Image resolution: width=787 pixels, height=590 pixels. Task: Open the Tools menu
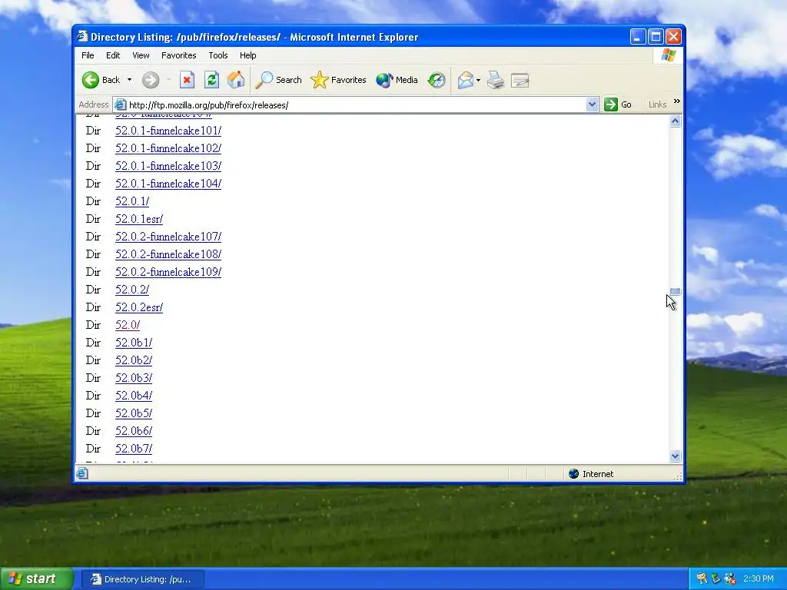218,55
